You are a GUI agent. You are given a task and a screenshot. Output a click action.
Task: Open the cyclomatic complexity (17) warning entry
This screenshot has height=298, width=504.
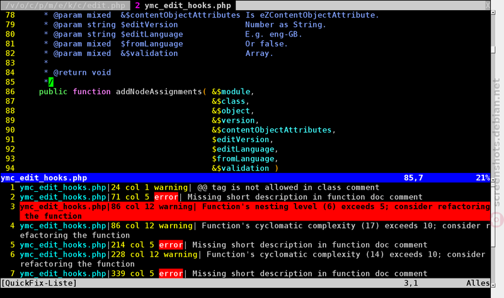[255, 230]
